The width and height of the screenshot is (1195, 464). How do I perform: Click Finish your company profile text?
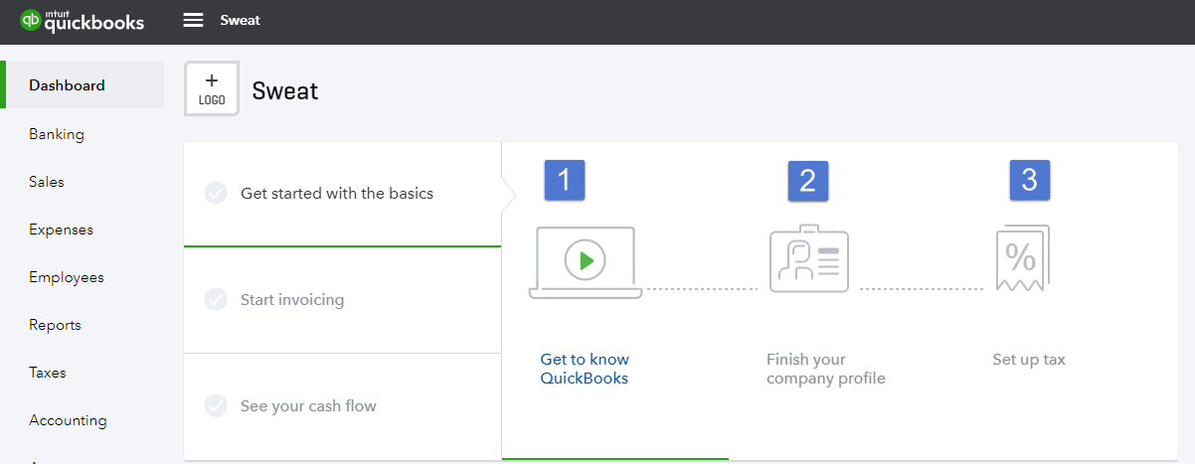[825, 369]
